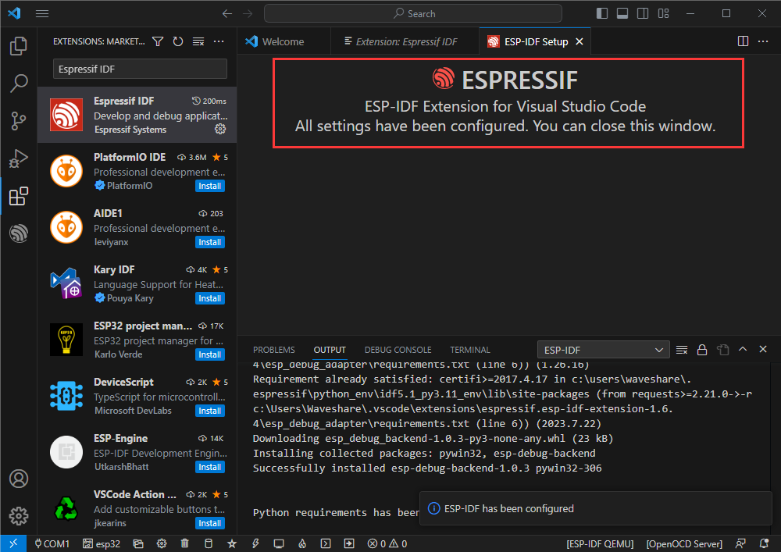
Task: Split the editor to the right
Action: click(x=743, y=41)
